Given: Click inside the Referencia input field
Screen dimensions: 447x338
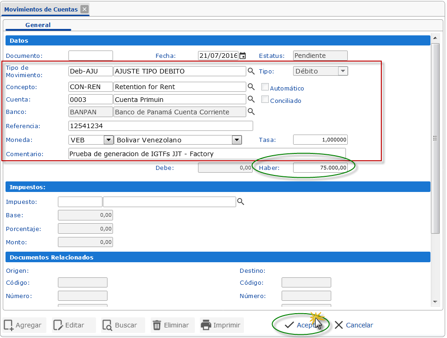Looking at the screenshot, I should (x=161, y=125).
